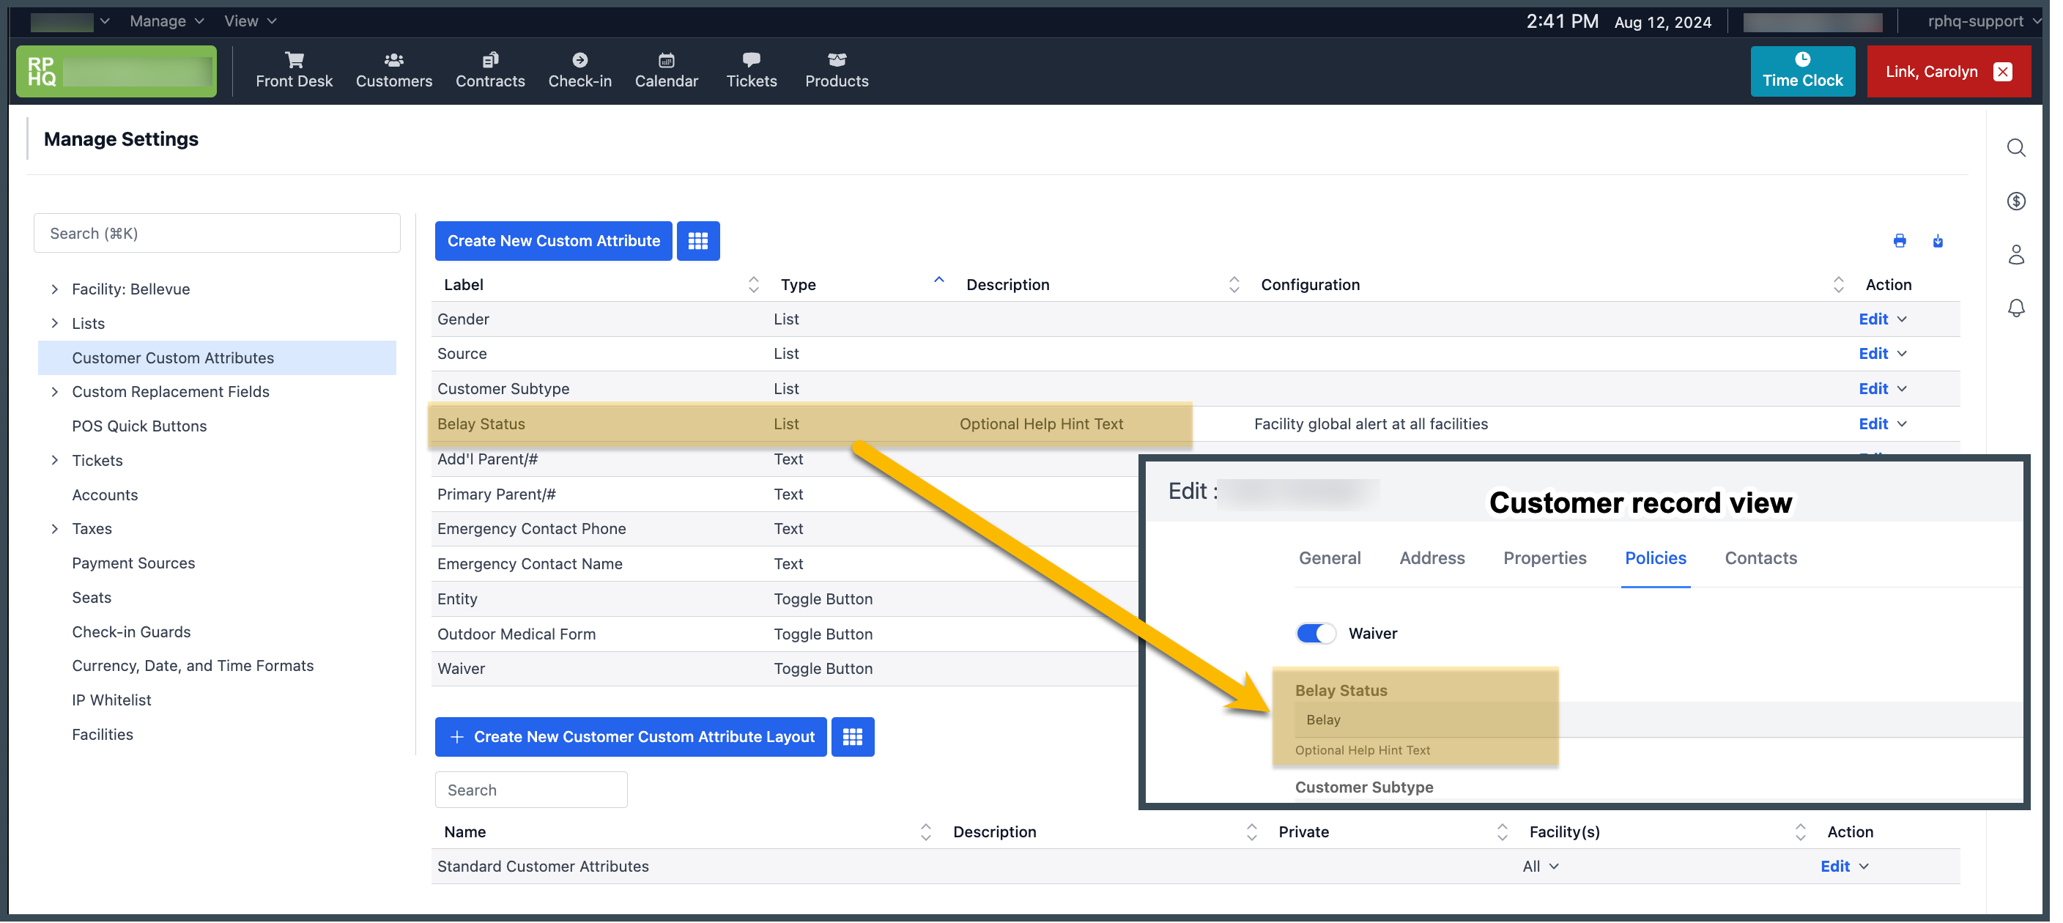This screenshot has height=923, width=2063.
Task: Open the notifications bell icon
Action: 2016,308
